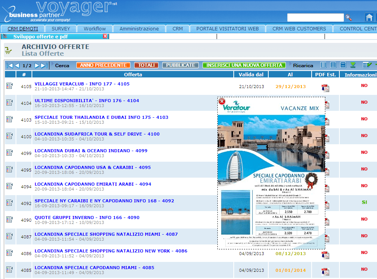Viewport: 377px width, 279px height.
Task: Open SPECIALE TOUR THAILANDIA E DUBAI offer
Action: pos(101,117)
